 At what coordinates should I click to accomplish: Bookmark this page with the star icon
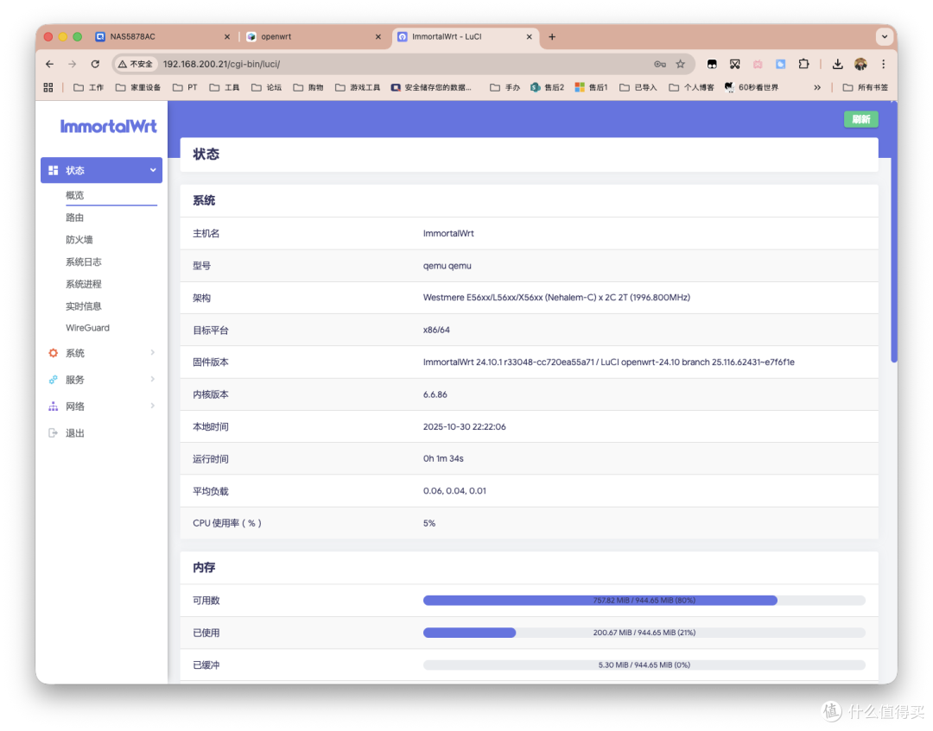pyautogui.click(x=681, y=64)
